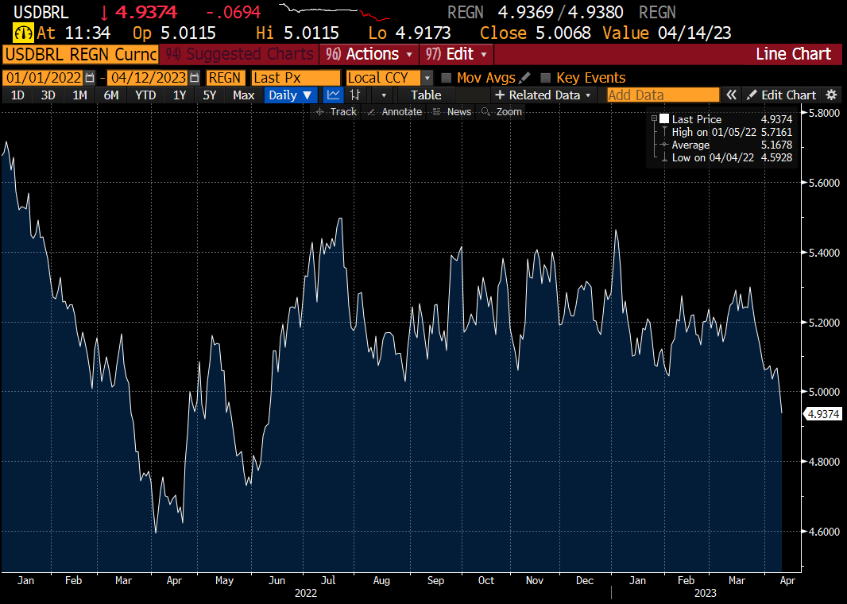Select the 1M range tab
Screen dimensions: 847x604
tap(80, 95)
